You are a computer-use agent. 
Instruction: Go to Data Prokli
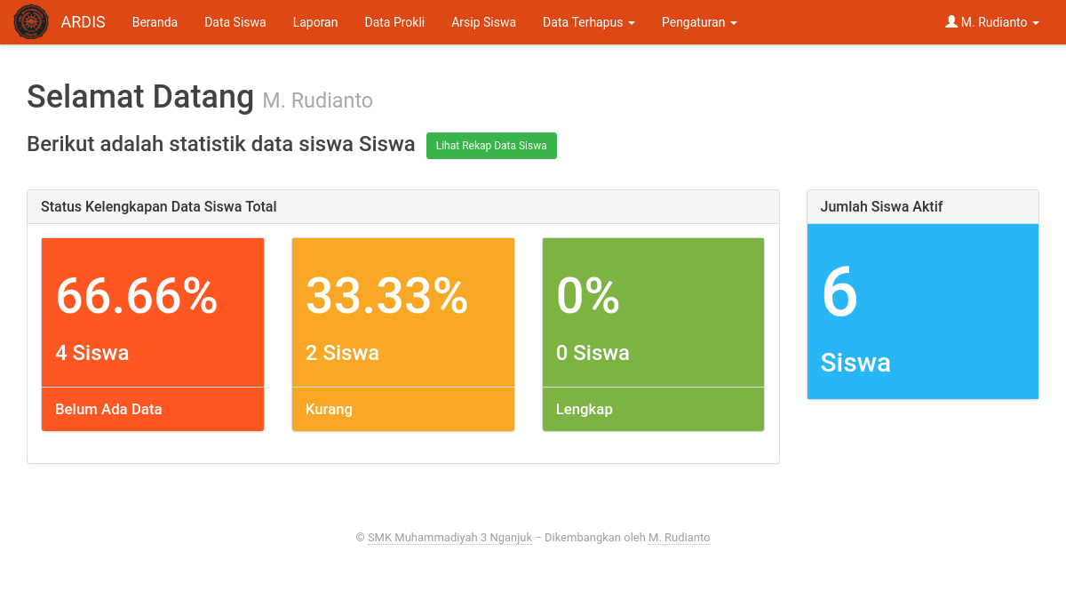point(394,22)
